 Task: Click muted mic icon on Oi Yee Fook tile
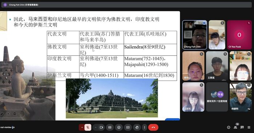coord(249,23)
